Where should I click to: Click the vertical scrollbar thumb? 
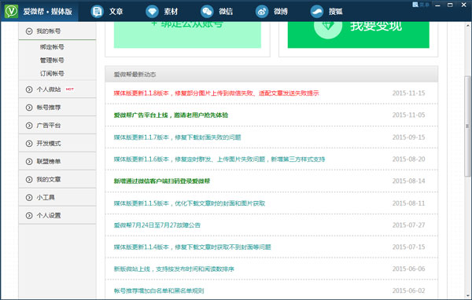[x=467, y=126]
